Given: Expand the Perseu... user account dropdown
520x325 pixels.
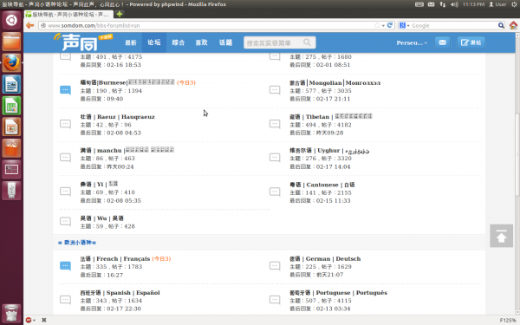Looking at the screenshot, I should pyautogui.click(x=412, y=42).
